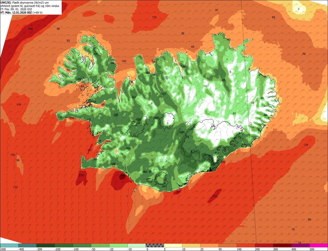Click the map value '-131'

pos(144,172)
